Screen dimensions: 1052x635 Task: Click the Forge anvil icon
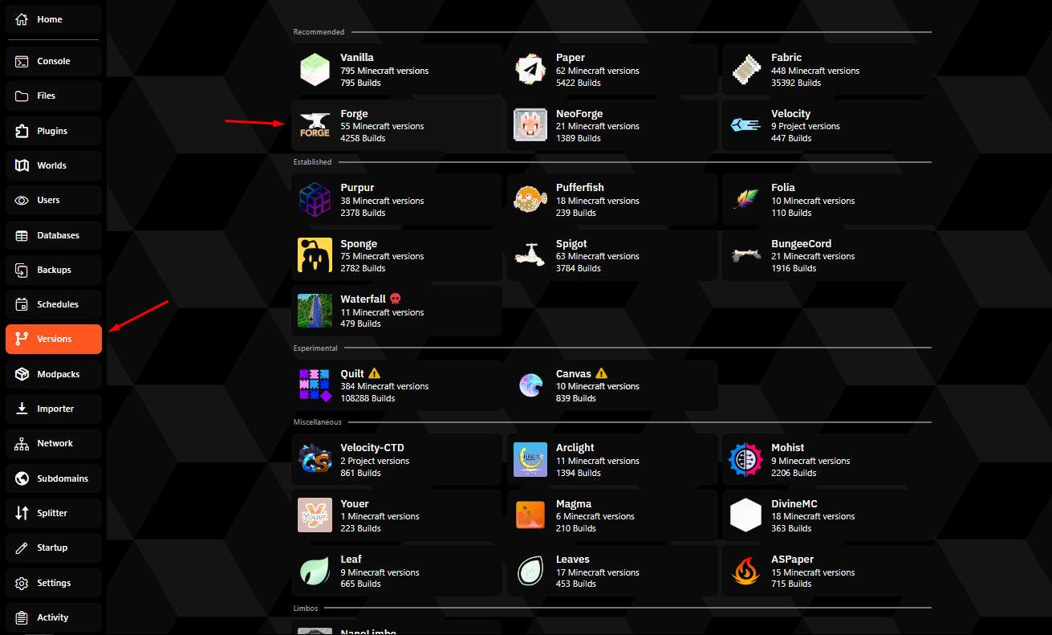tap(315, 126)
